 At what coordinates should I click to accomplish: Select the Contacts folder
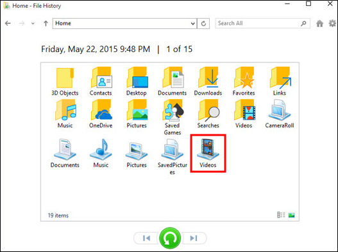coord(101,82)
